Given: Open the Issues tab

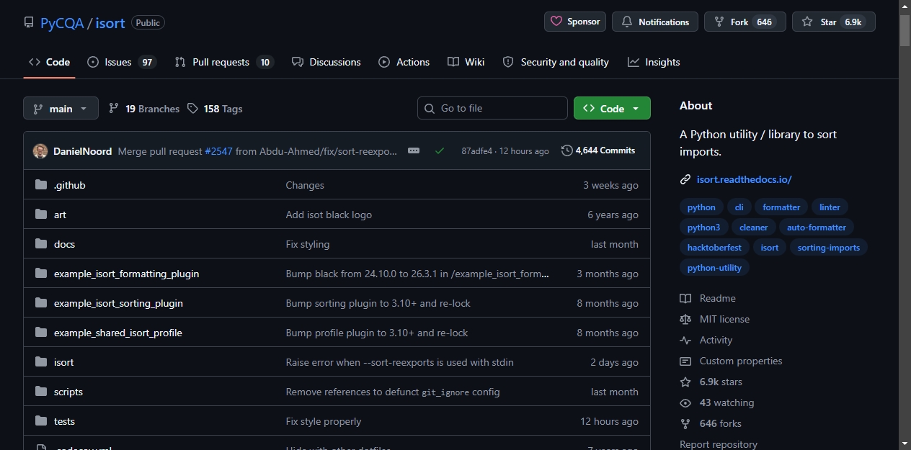Looking at the screenshot, I should click(121, 62).
